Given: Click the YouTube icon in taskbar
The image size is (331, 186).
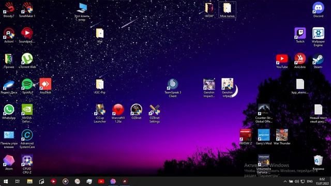Looking at the screenshot, I should pyautogui.click(x=101, y=181).
